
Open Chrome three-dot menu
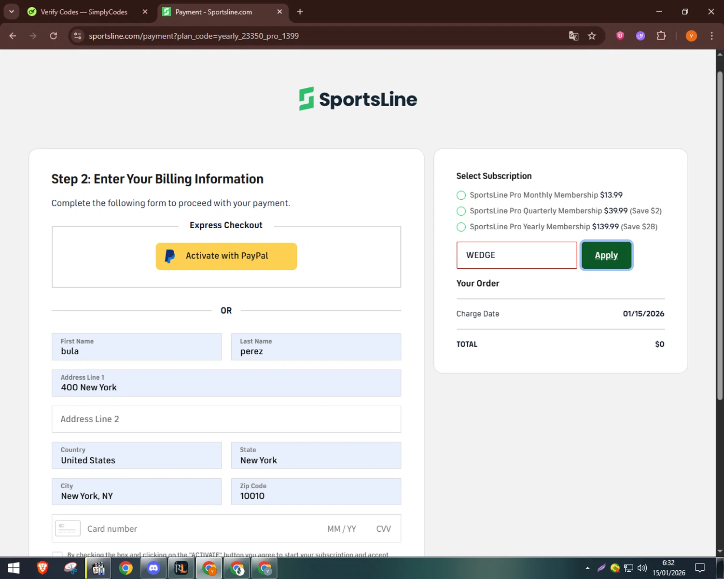pos(711,36)
